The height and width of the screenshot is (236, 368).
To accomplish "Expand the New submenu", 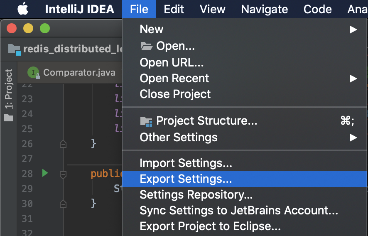I will click(x=353, y=29).
